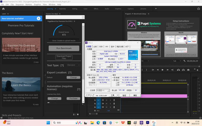Click the CPU-Z validate button
The height and width of the screenshot is (126, 202).
tap(124, 95)
